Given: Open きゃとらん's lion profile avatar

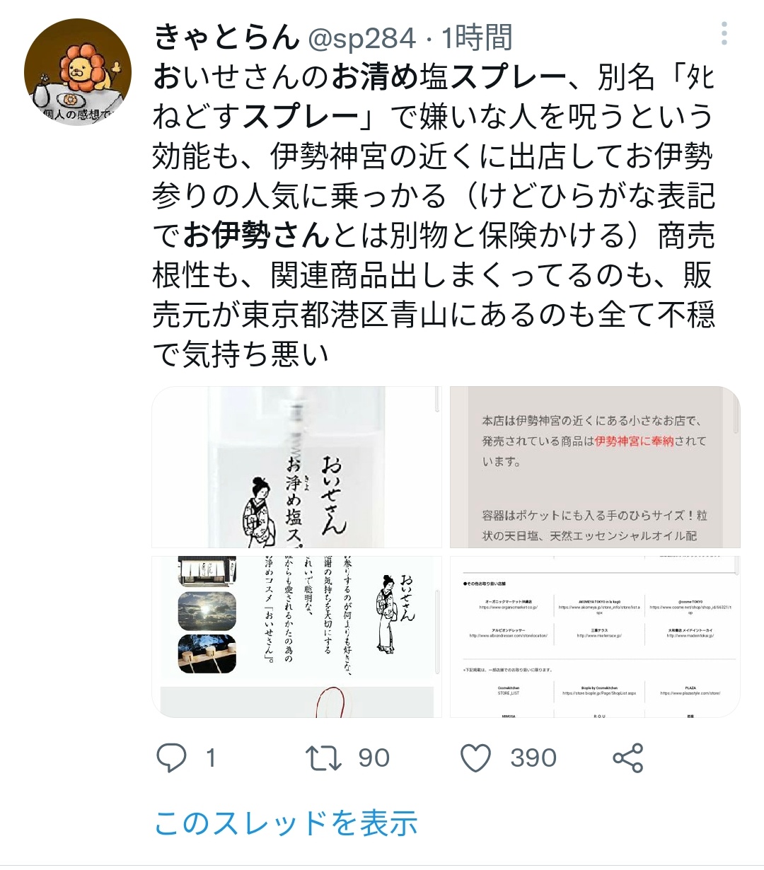Looking at the screenshot, I should click(78, 73).
